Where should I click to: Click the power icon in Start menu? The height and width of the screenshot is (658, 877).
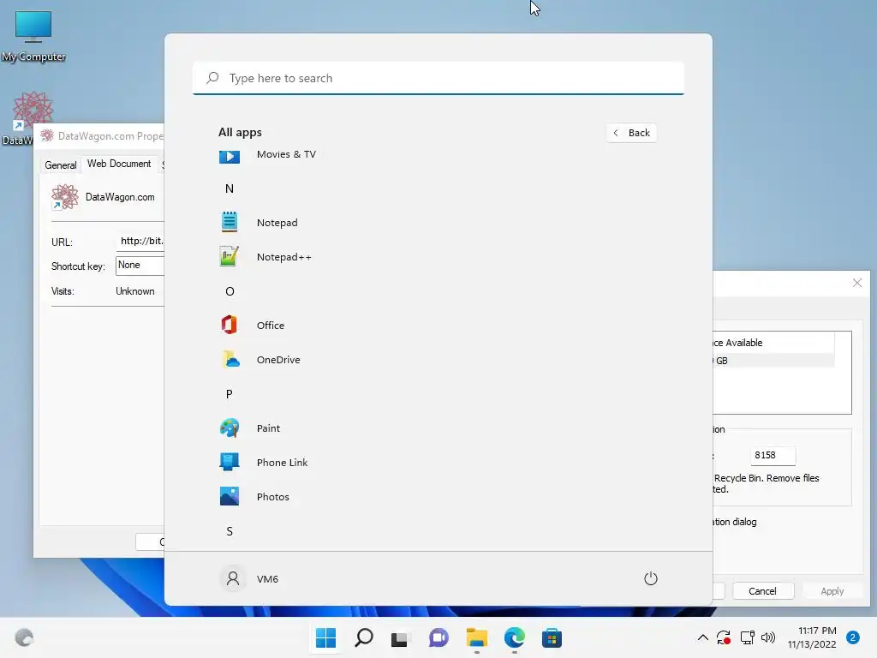[x=651, y=578]
